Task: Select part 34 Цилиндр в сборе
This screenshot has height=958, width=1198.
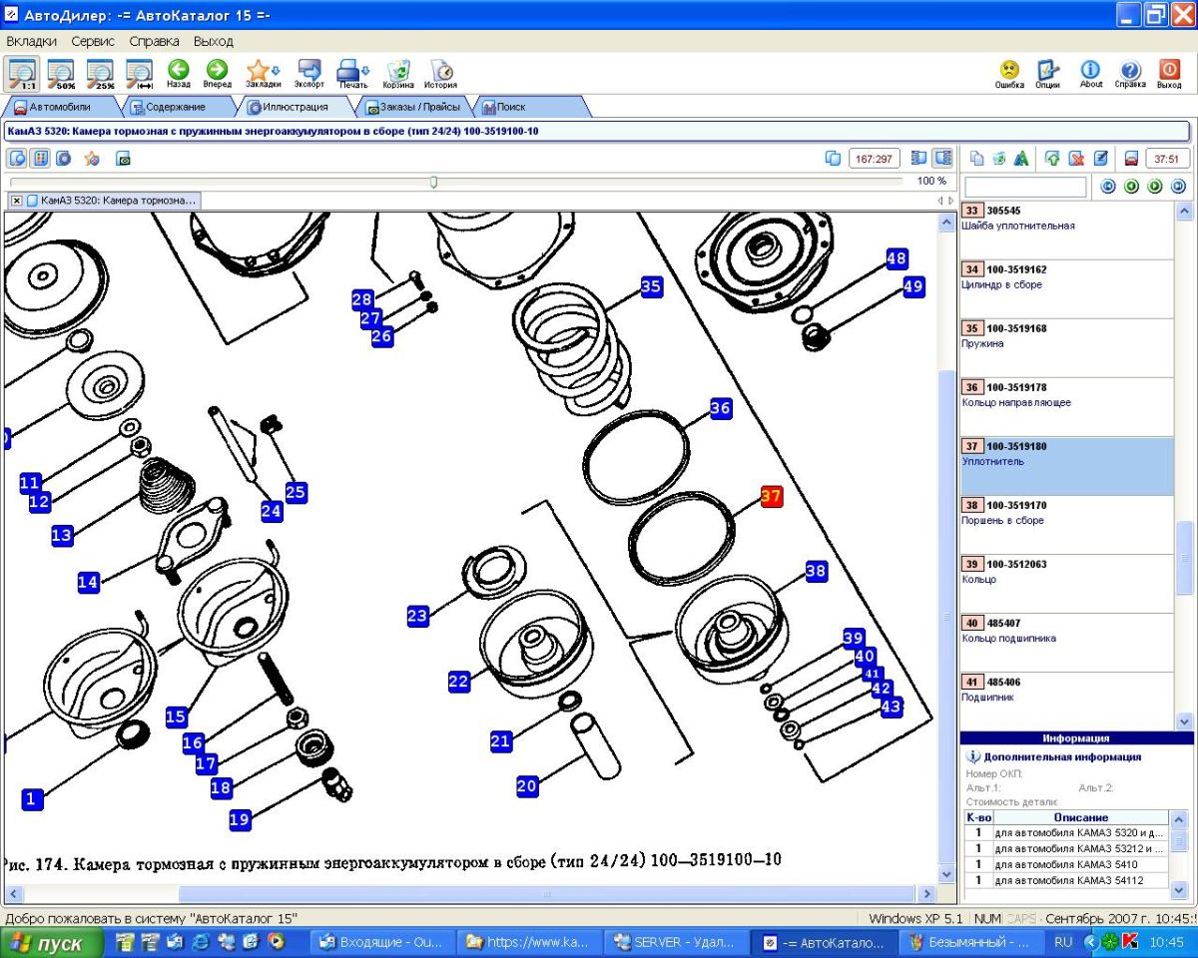Action: coord(1067,289)
